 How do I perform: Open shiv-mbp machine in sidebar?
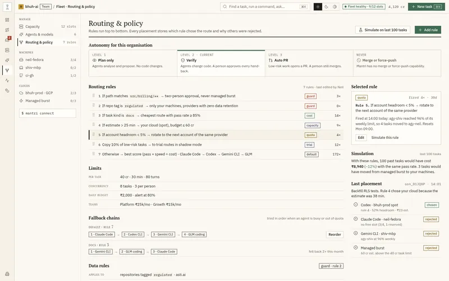48,67
